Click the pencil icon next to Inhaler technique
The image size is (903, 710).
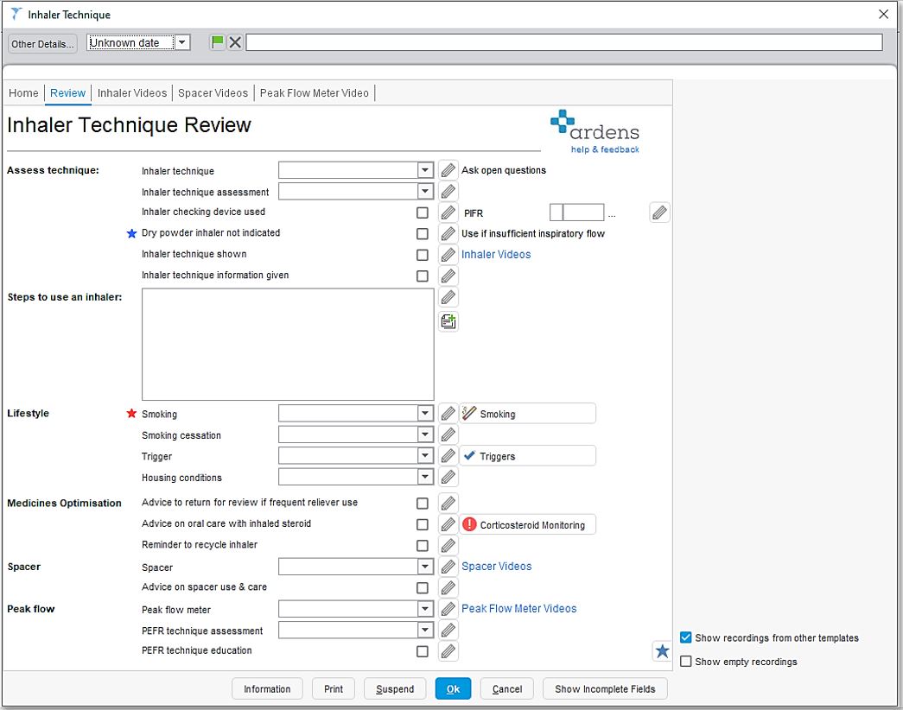448,169
